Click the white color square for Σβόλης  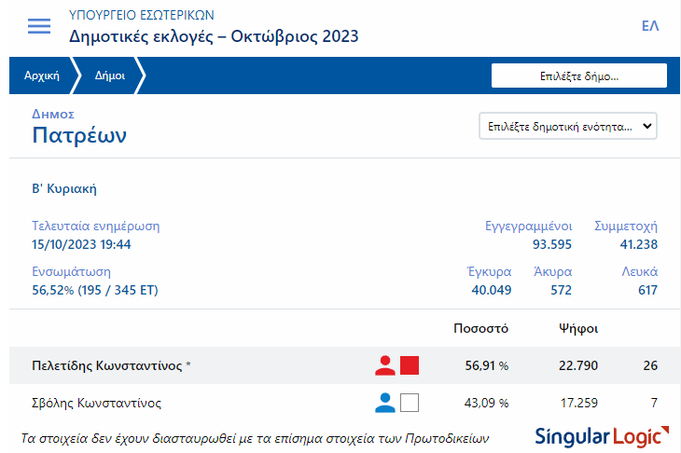click(x=410, y=403)
